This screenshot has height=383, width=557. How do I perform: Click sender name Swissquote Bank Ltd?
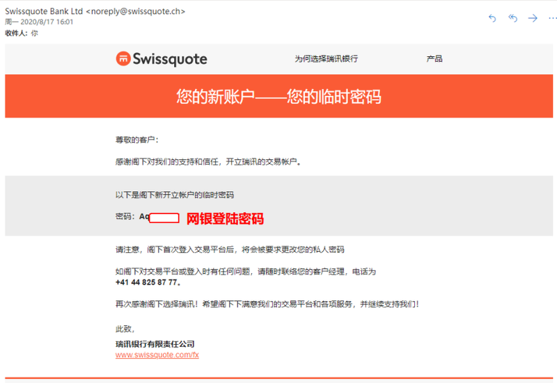(44, 11)
